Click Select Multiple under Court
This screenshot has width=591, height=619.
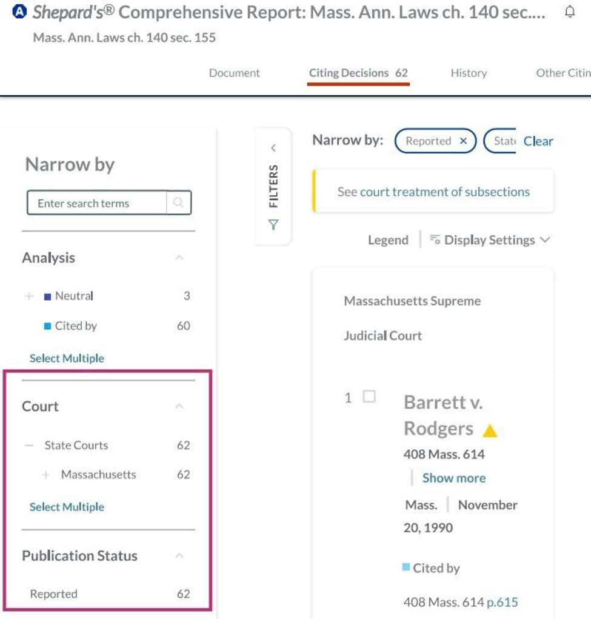click(67, 507)
